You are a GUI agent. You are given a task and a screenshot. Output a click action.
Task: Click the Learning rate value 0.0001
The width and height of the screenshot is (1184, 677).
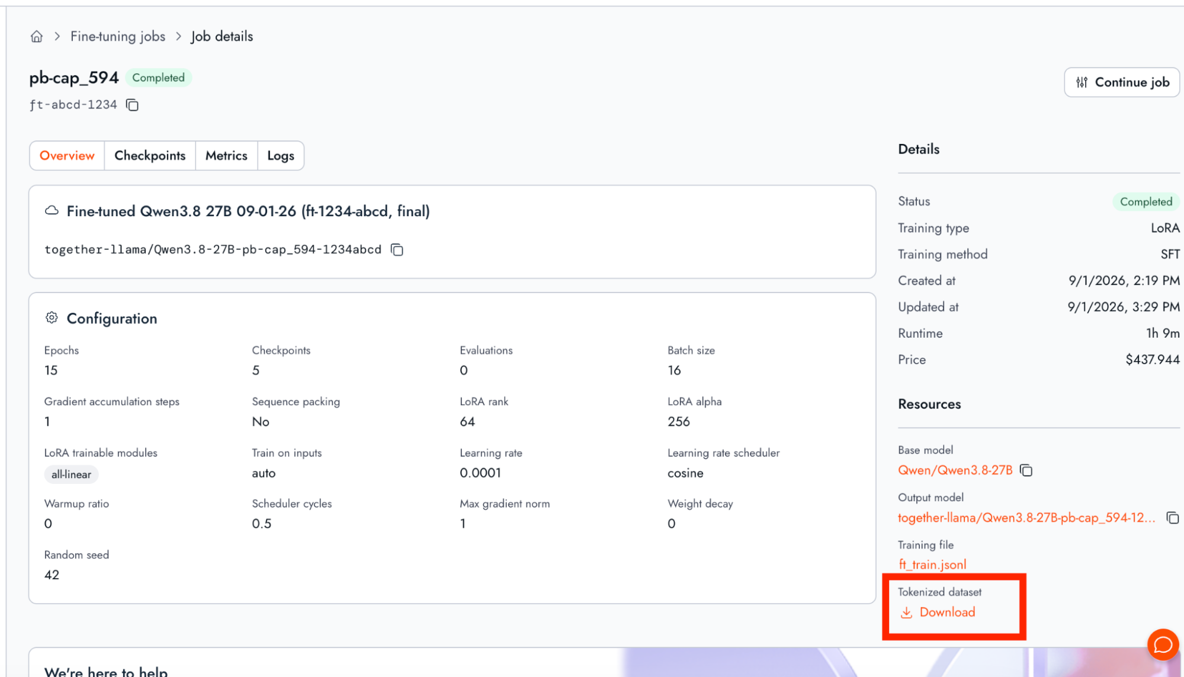point(480,473)
